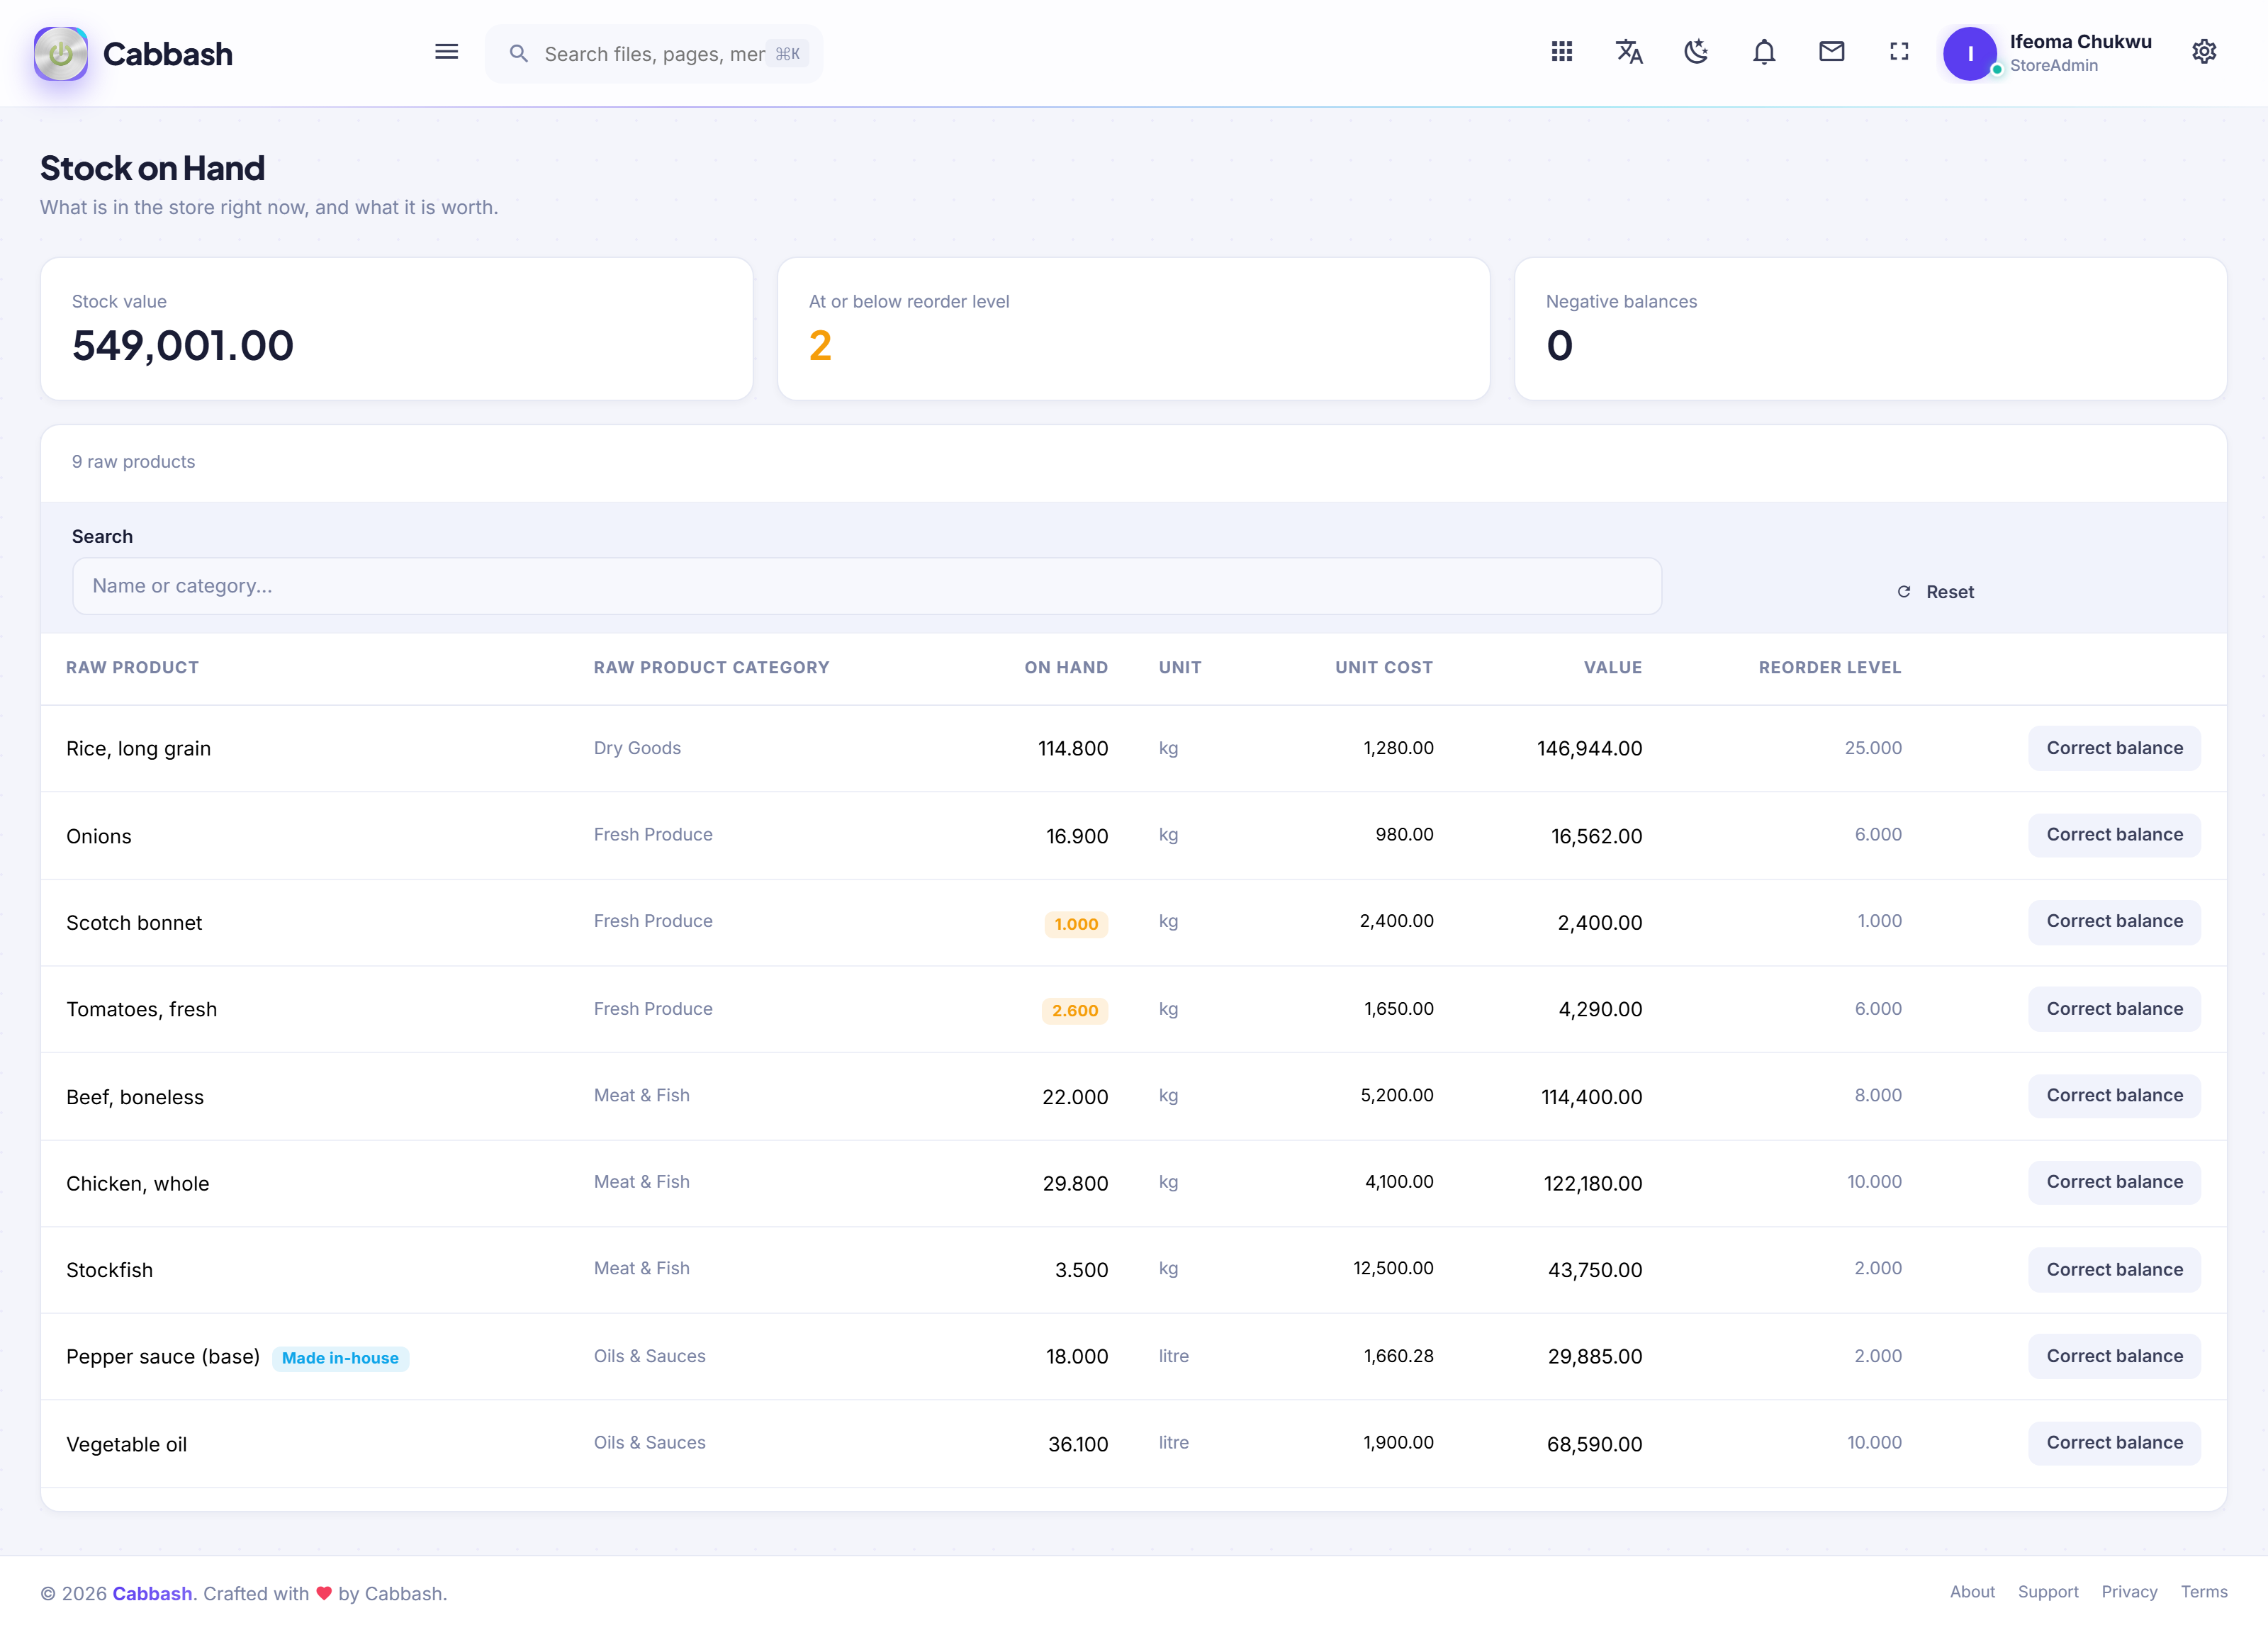Screen dimensions: 2268x1630
Task: Reset the search filter
Action: tap(1935, 591)
